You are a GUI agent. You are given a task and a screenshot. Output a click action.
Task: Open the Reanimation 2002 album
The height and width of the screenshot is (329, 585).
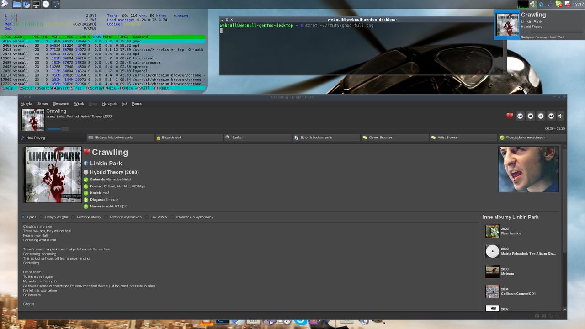521,231
